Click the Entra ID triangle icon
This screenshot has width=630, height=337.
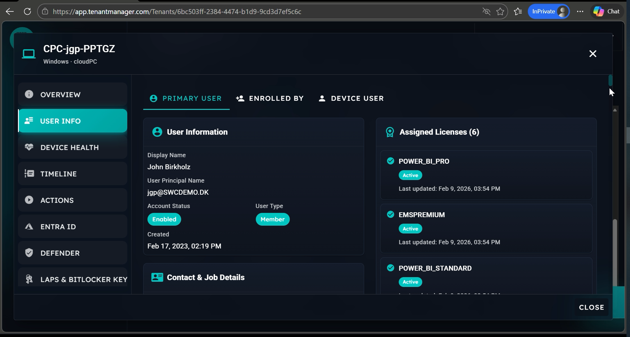pos(29,227)
